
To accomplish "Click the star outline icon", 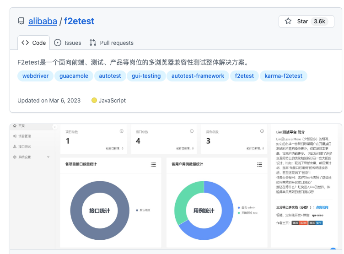I will click(x=288, y=21).
